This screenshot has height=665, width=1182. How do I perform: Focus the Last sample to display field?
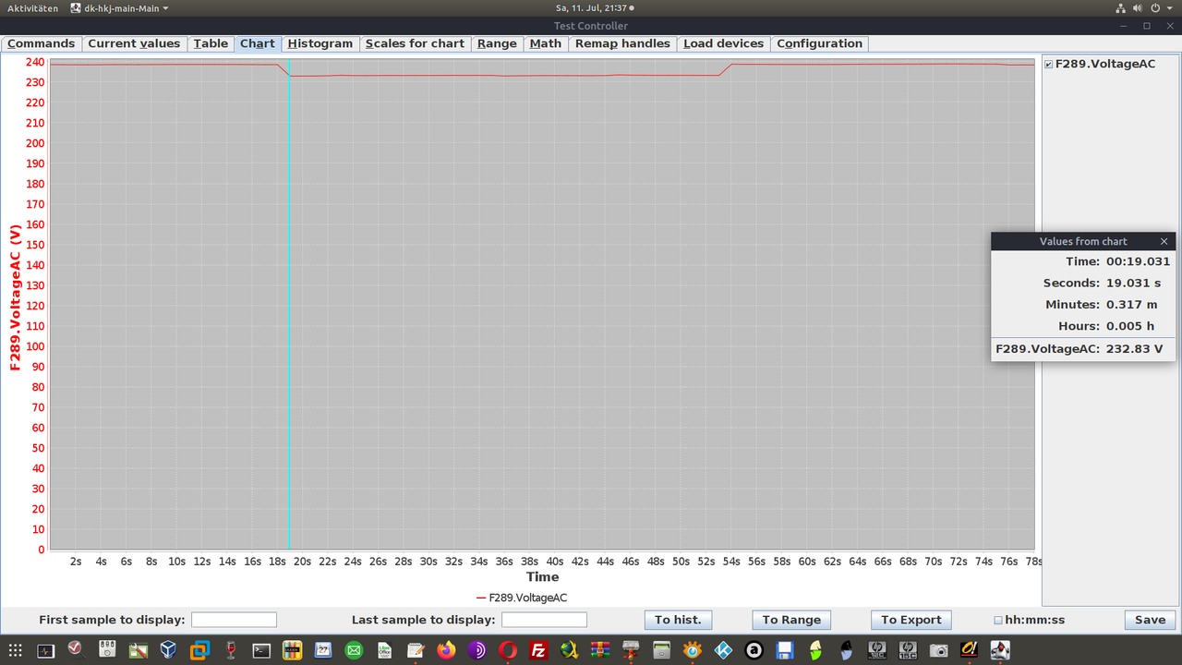[544, 620]
